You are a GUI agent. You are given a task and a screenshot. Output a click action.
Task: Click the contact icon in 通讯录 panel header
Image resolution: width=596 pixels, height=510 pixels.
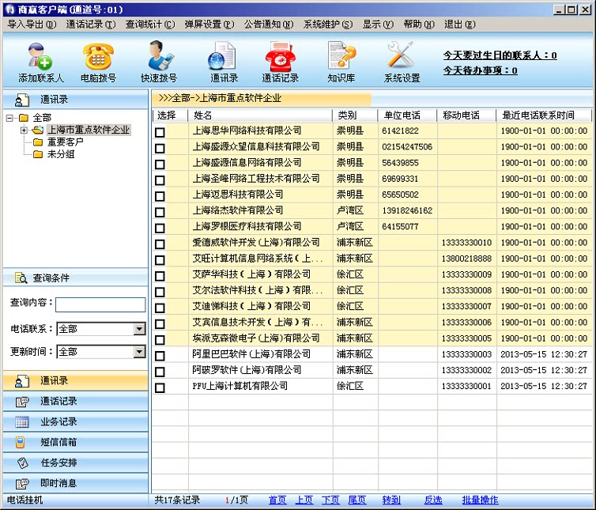point(22,100)
